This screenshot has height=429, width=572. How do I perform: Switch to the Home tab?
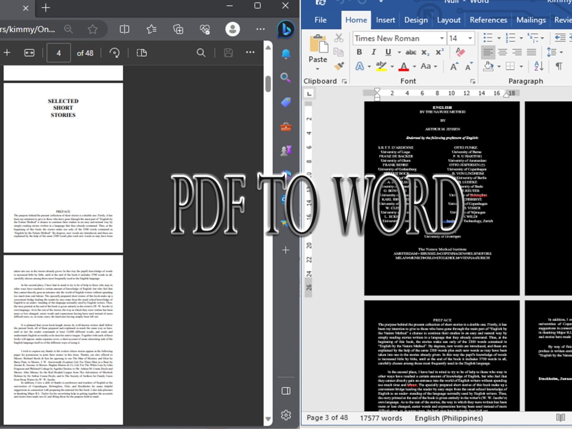click(x=356, y=20)
